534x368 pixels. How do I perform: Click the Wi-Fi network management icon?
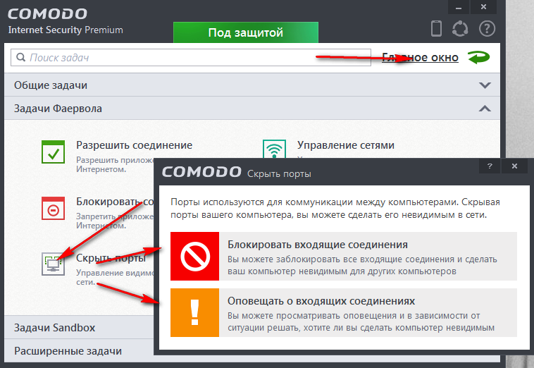pos(274,149)
